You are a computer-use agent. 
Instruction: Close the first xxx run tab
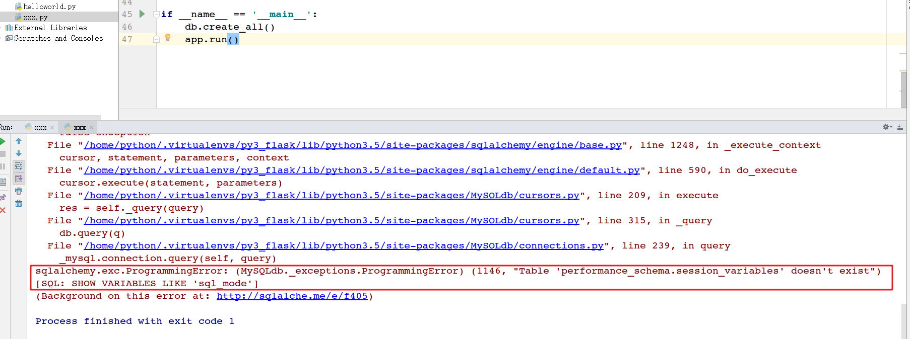[52, 128]
